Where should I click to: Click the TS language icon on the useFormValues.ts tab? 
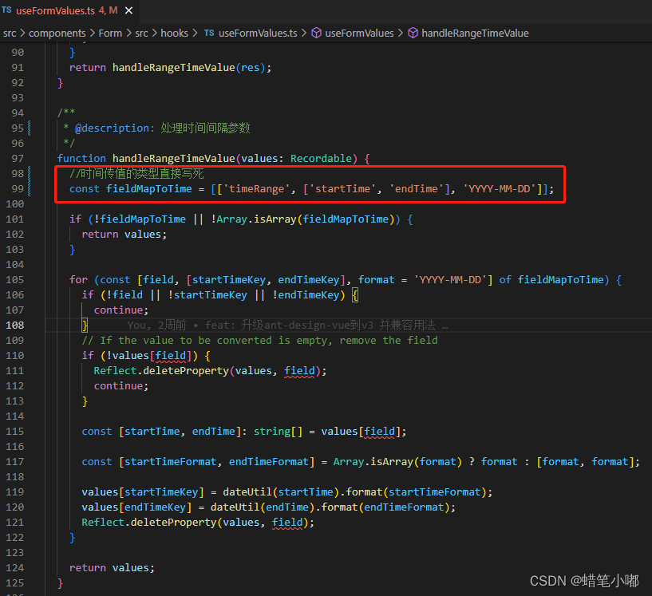tap(8, 11)
